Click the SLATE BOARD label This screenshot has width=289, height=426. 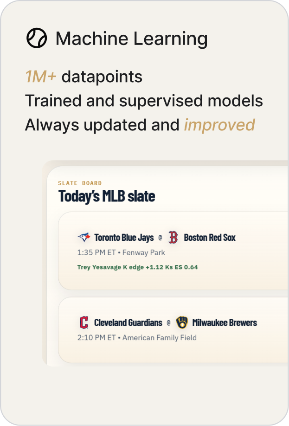click(80, 183)
